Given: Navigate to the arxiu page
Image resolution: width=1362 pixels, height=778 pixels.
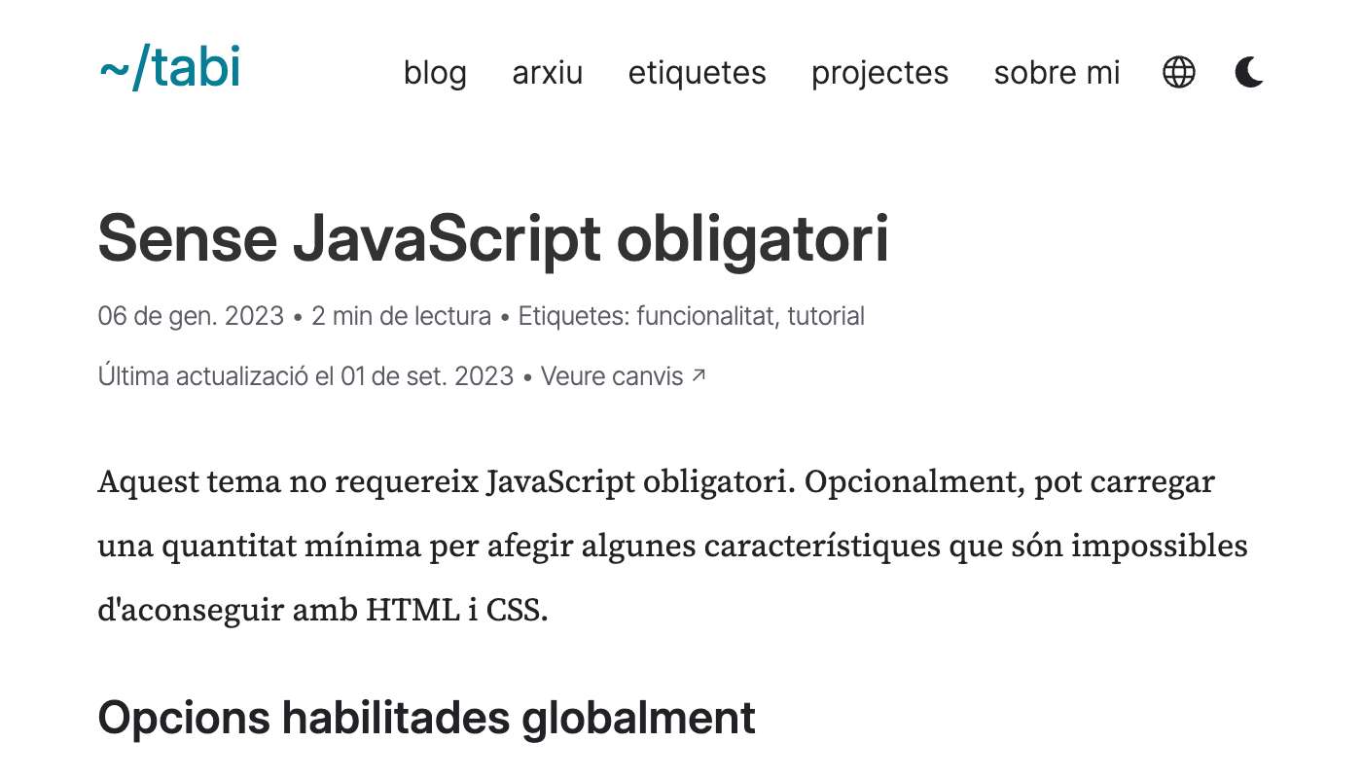Looking at the screenshot, I should (x=548, y=73).
